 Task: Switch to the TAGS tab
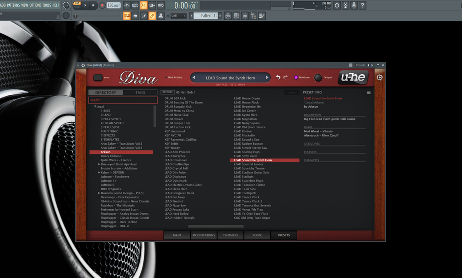(140, 93)
